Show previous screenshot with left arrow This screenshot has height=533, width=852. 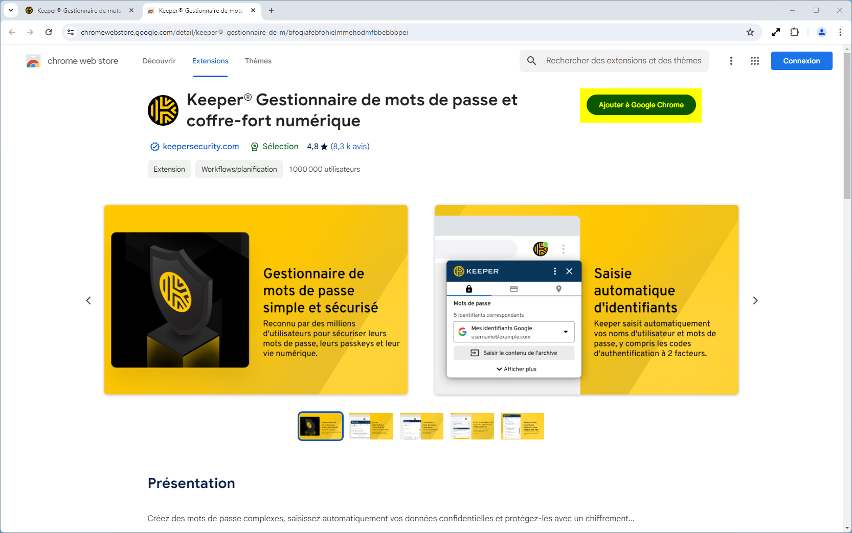(88, 300)
